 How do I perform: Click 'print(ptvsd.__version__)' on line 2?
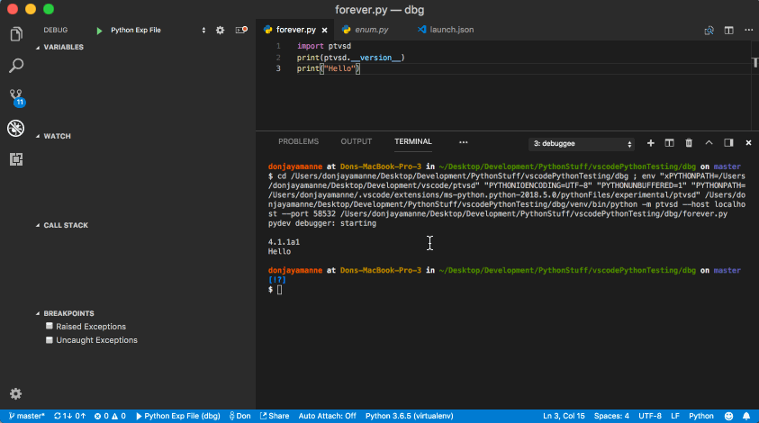click(350, 58)
